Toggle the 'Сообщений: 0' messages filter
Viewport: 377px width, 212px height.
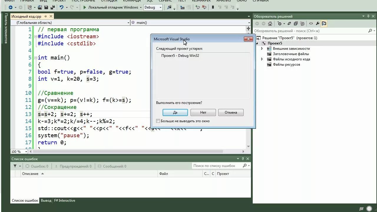(112, 166)
